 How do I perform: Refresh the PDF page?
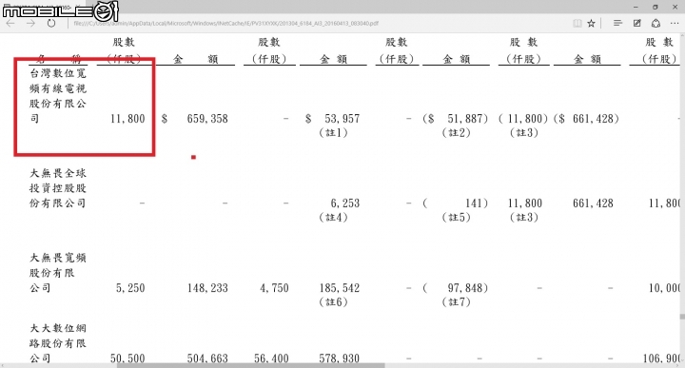point(51,24)
